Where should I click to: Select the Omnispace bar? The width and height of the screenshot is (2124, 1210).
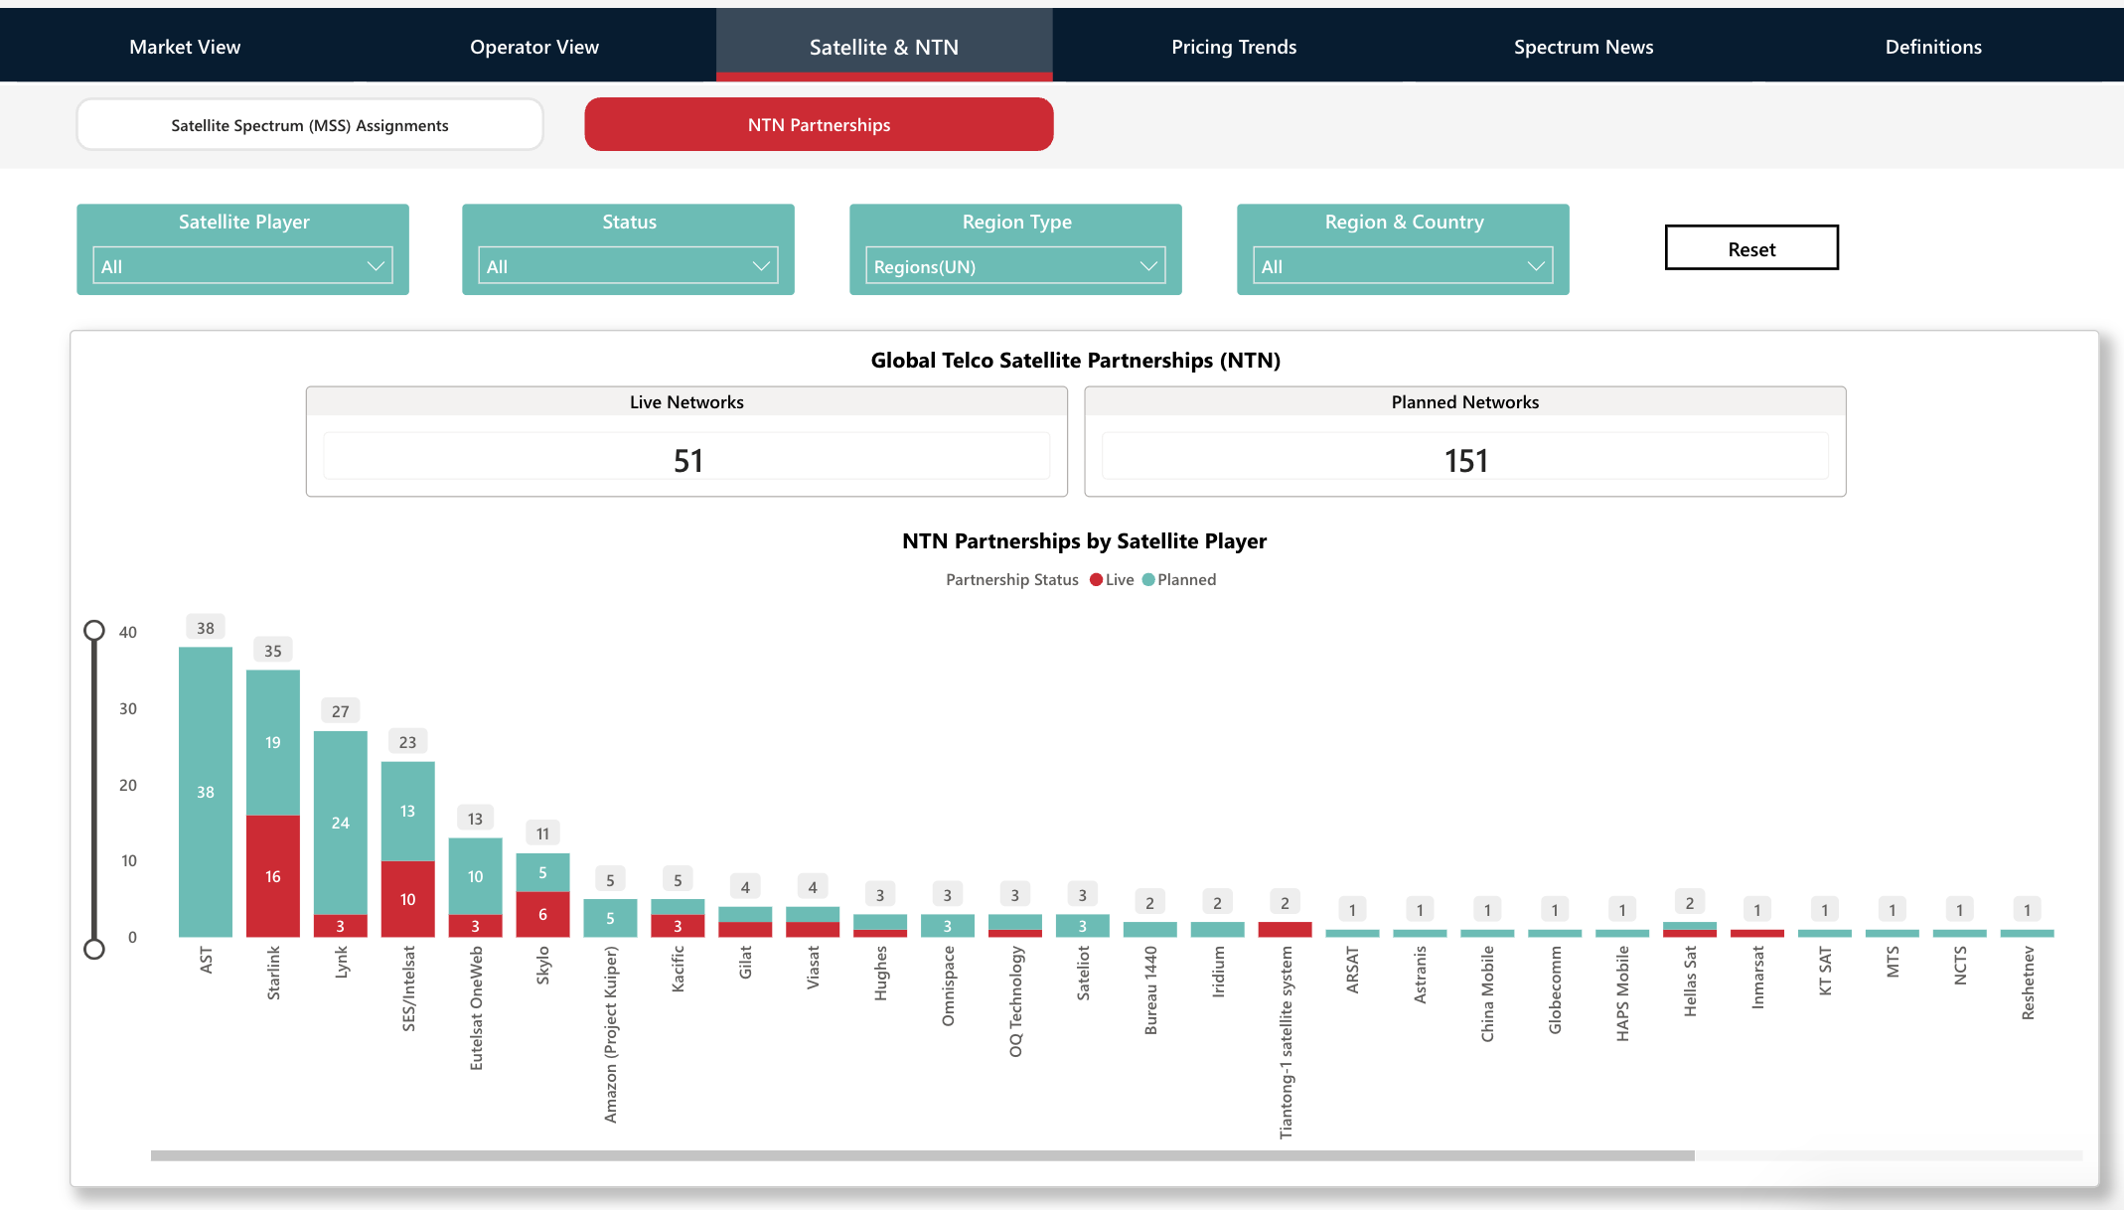click(948, 926)
